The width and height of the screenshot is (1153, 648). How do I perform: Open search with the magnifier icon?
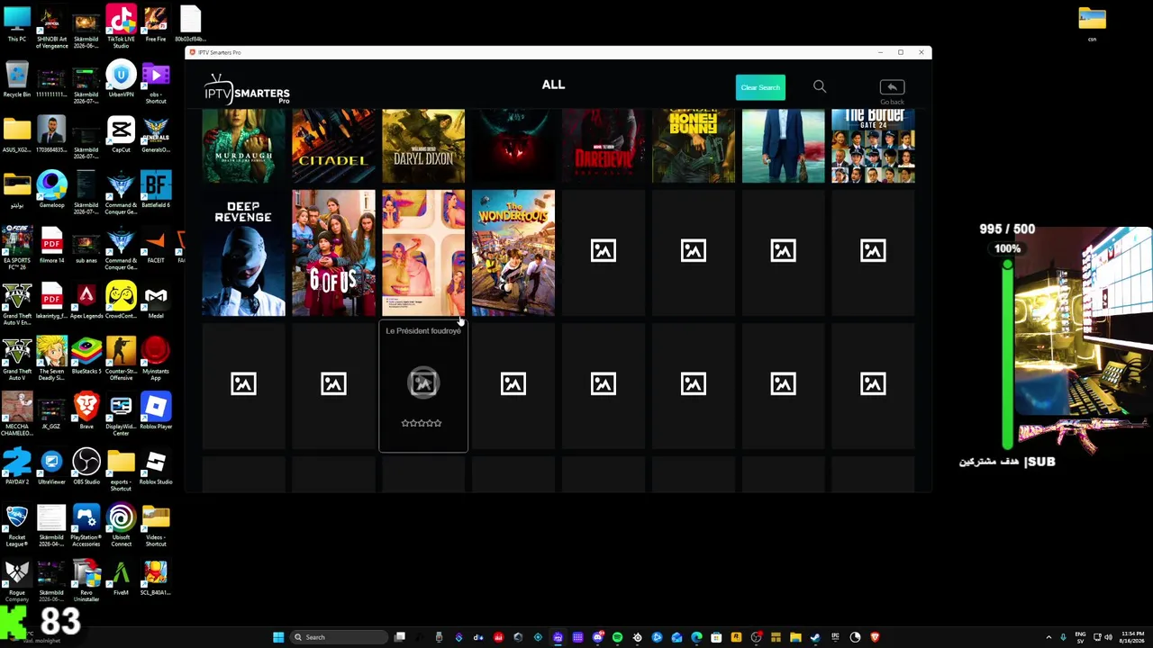click(x=820, y=86)
